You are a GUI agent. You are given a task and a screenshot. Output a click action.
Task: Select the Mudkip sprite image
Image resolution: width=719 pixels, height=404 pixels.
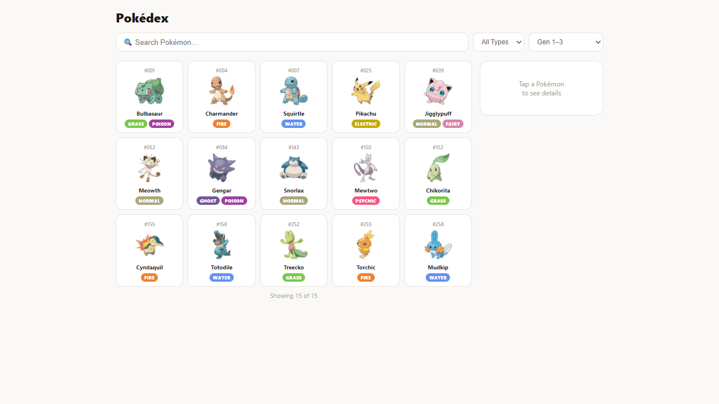pyautogui.click(x=438, y=245)
